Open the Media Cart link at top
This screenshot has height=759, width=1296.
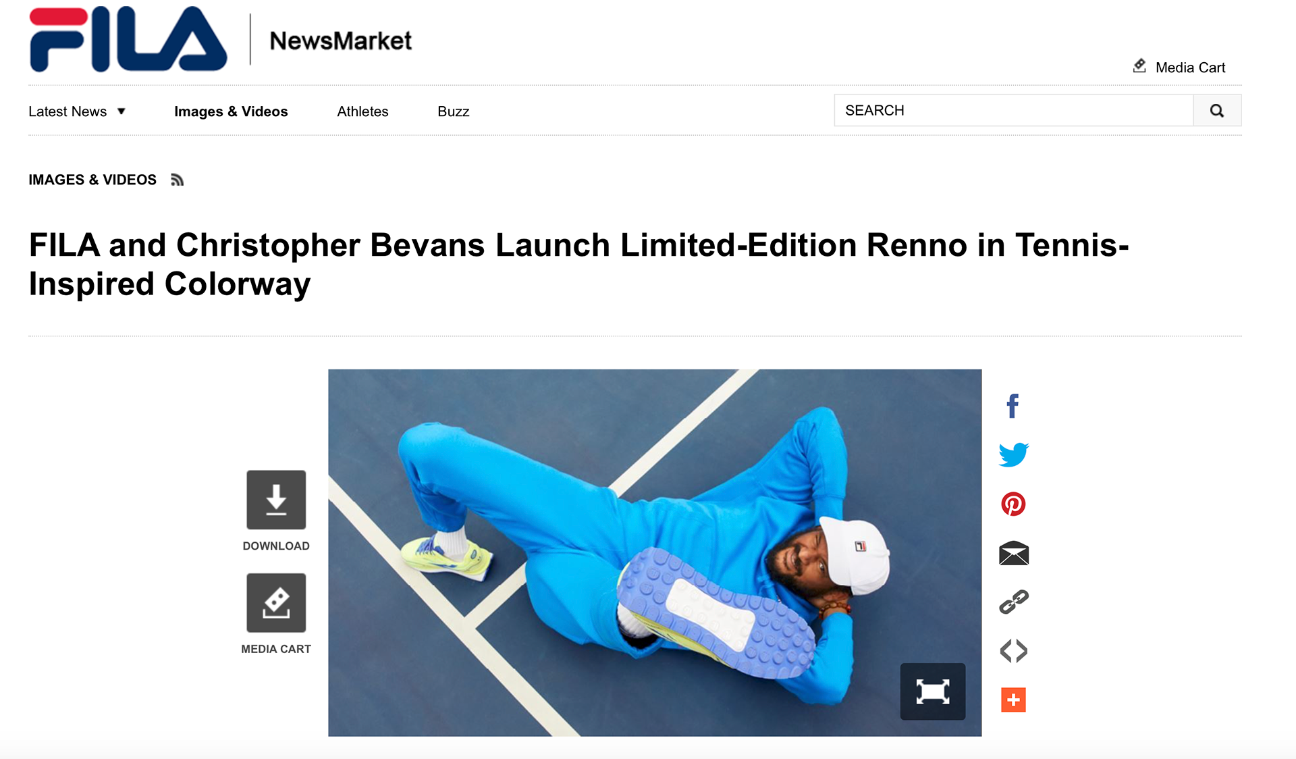(x=1179, y=67)
